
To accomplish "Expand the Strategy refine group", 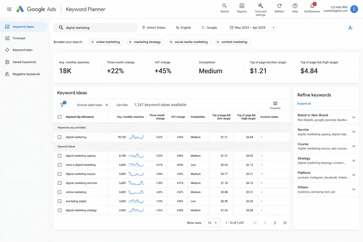I will 353,161.
